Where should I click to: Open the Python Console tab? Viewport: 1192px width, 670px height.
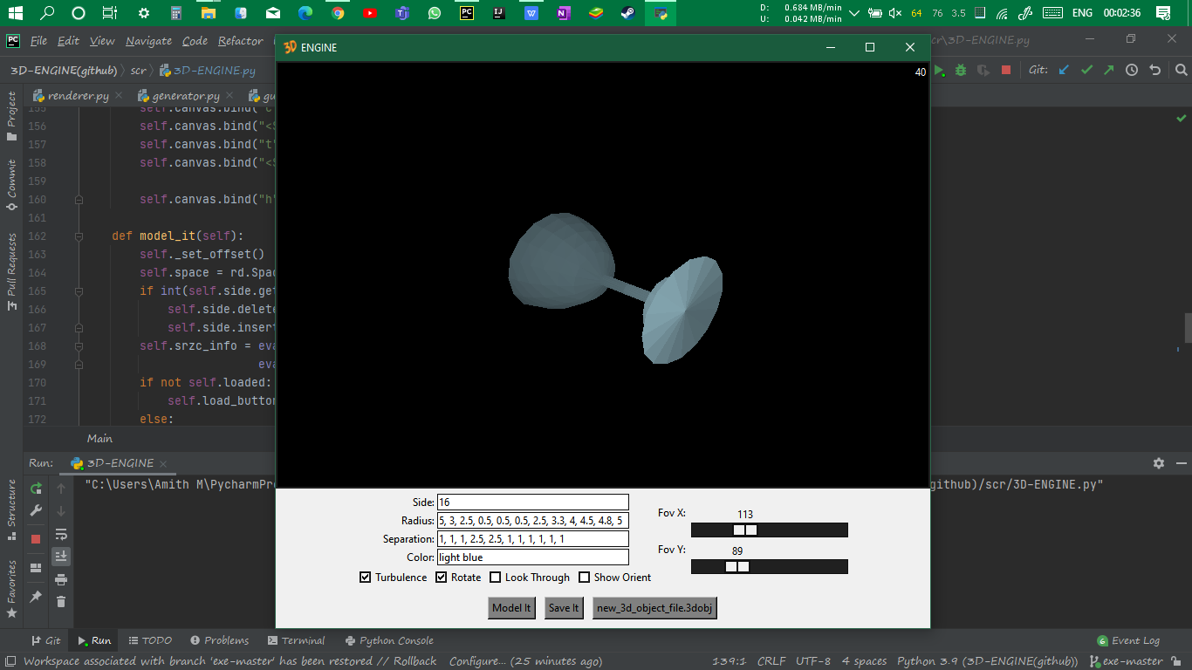pos(389,640)
